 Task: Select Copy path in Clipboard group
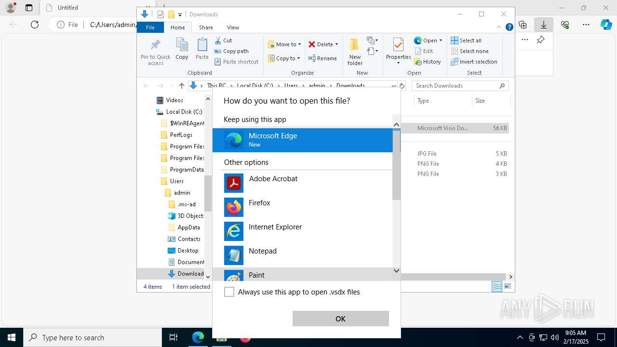(231, 51)
